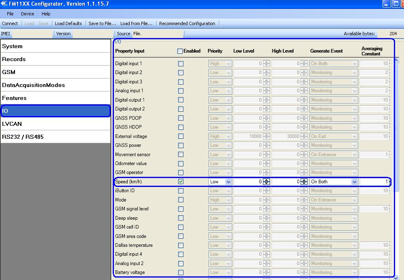Open the Device menu
The width and height of the screenshot is (404, 280).
click(27, 14)
